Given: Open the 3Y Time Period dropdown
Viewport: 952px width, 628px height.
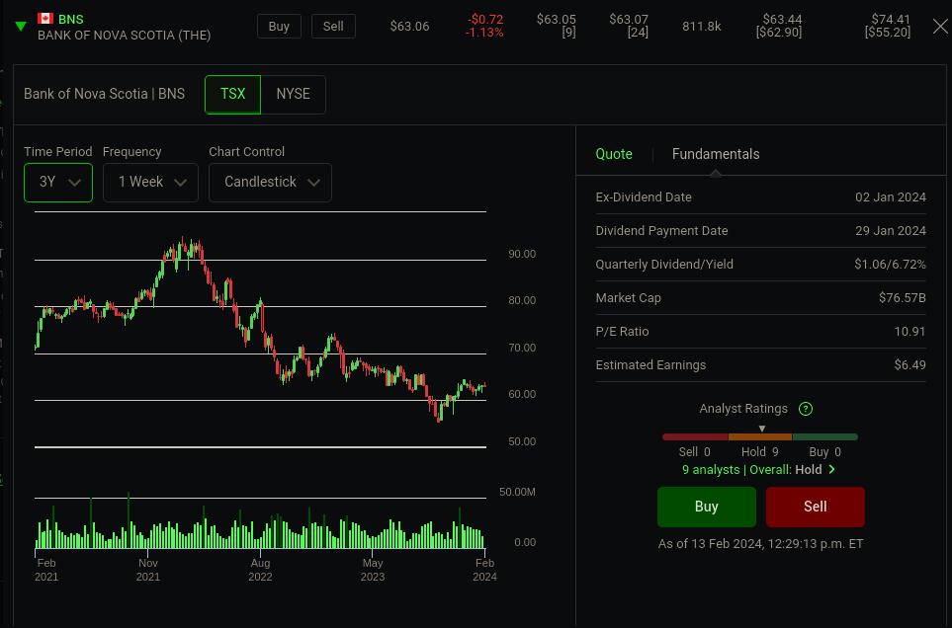Looking at the screenshot, I should (x=58, y=182).
